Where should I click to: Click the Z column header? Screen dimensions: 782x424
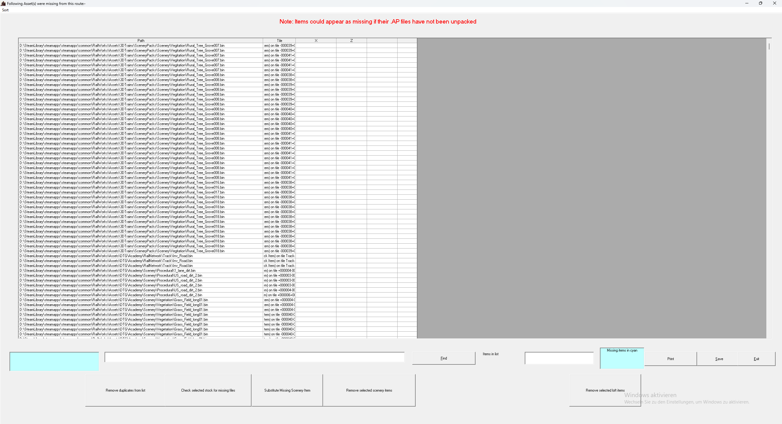tap(351, 41)
